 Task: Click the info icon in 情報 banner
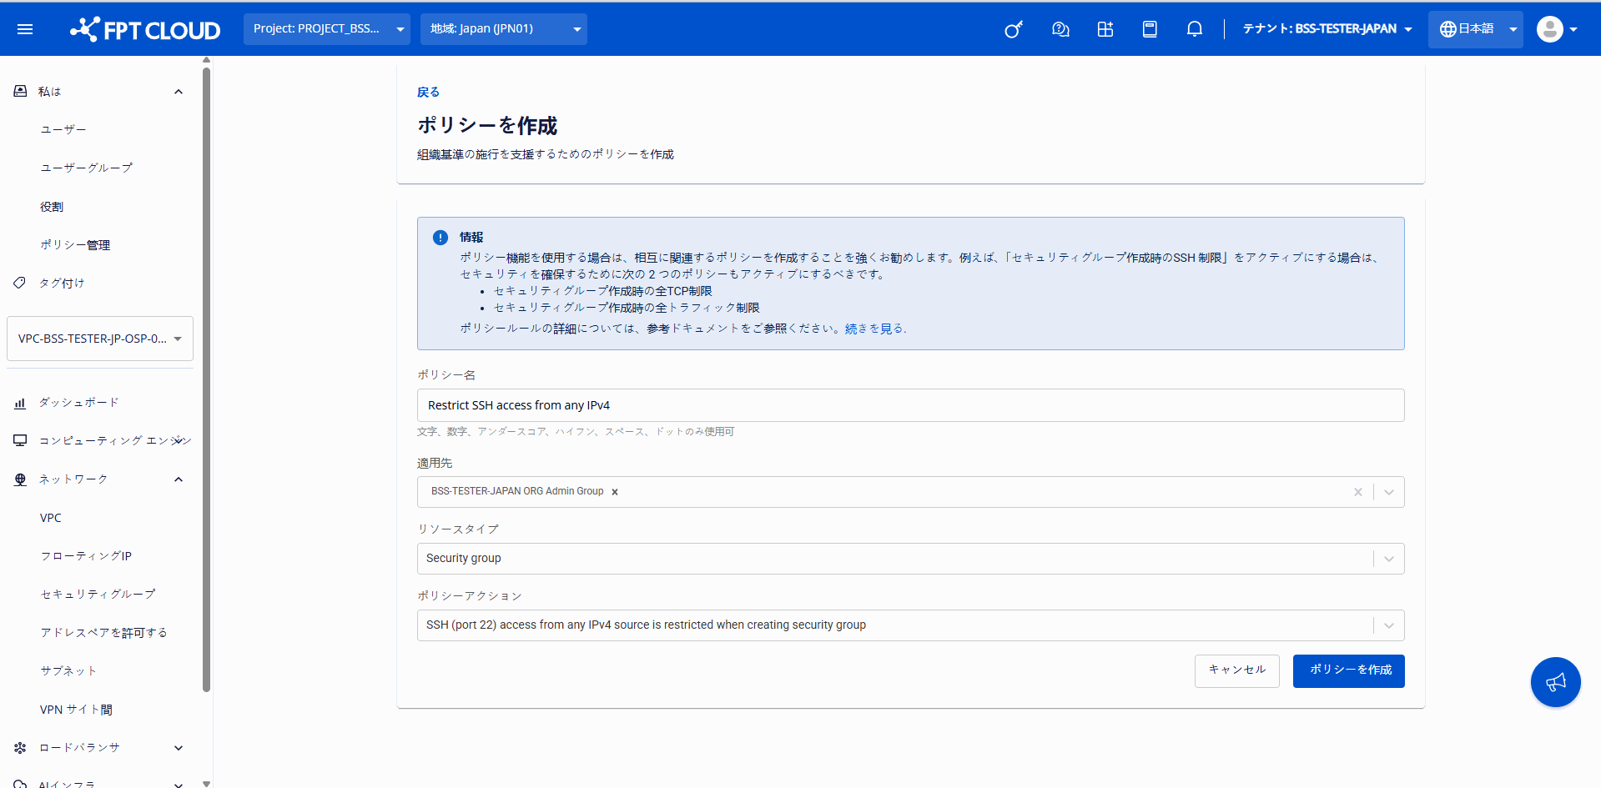[441, 238]
